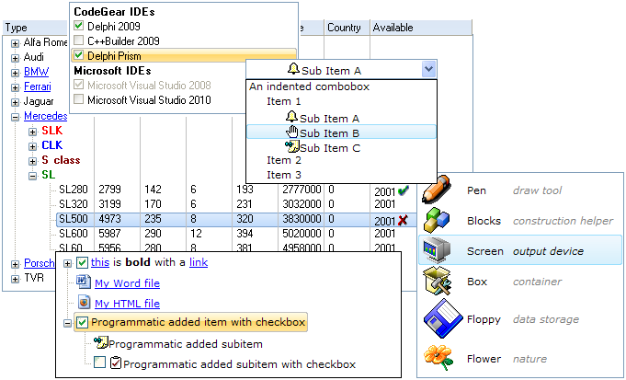Click the green check mark in SL280 row
626x380 pixels.
pos(404,191)
